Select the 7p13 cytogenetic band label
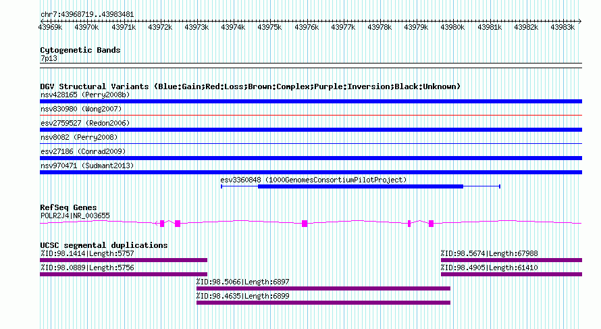The height and width of the screenshot is (329, 601). (x=49, y=58)
